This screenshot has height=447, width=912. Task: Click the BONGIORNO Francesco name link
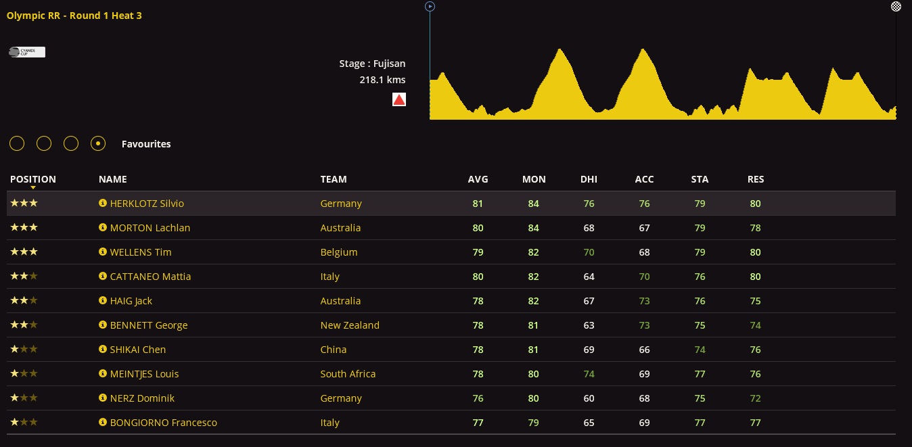point(163,422)
